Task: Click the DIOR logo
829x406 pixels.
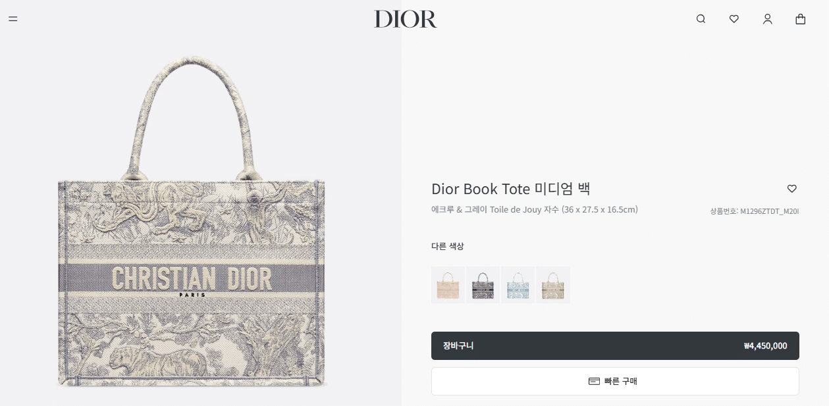Action: click(x=406, y=19)
